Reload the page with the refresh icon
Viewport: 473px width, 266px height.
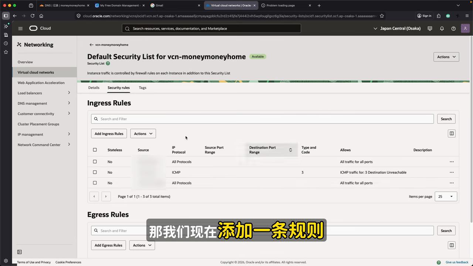[33, 16]
